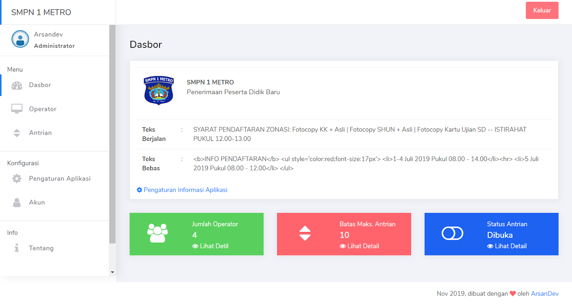
Task: Click the eye icon in the blue Status Antrian card
Action: click(490, 246)
